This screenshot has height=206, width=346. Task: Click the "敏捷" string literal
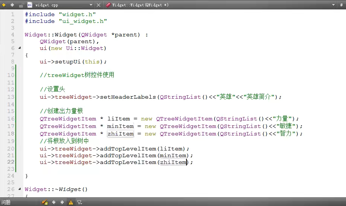point(286,126)
